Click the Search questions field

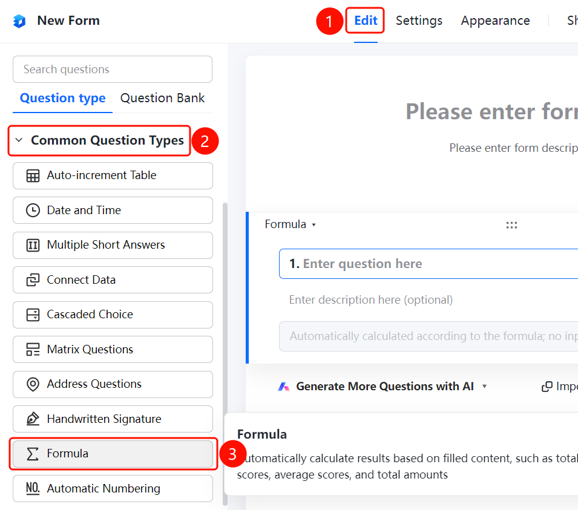113,70
